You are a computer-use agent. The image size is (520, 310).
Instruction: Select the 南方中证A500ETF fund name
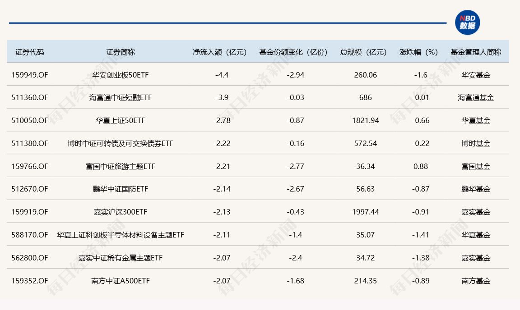(121, 281)
